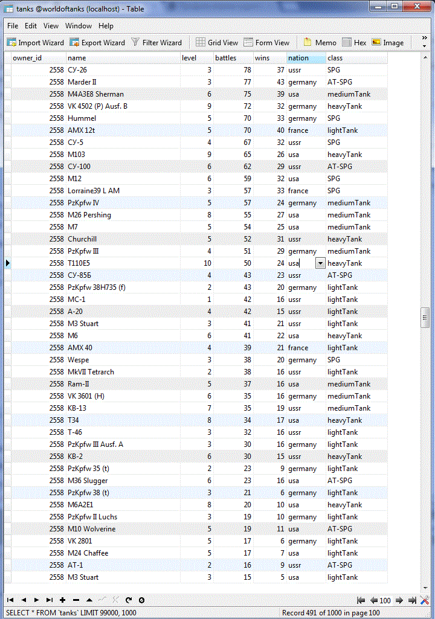Select the 'M10 Wolverine' name cell

(123, 528)
